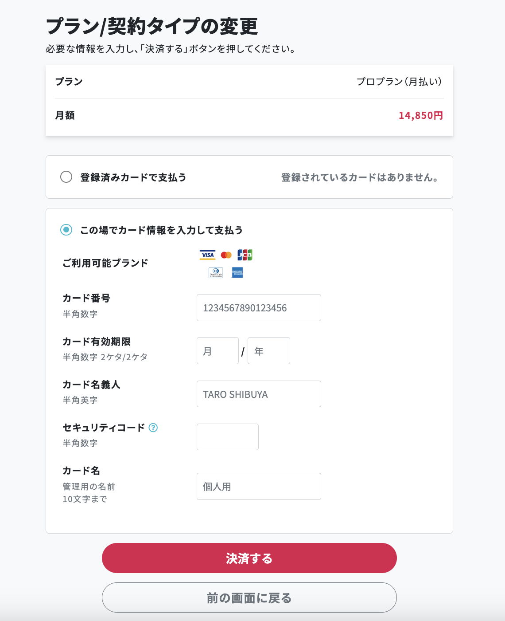Click the TARO SHIBUYA cardholder name field
This screenshot has width=505, height=621.
[x=259, y=394]
